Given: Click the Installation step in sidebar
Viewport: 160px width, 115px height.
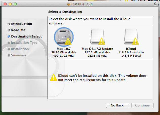Looking at the screenshot, I should [x=20, y=49].
